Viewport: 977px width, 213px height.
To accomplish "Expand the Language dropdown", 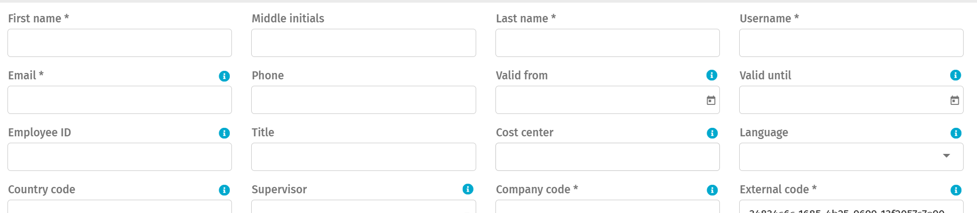I will [x=947, y=156].
